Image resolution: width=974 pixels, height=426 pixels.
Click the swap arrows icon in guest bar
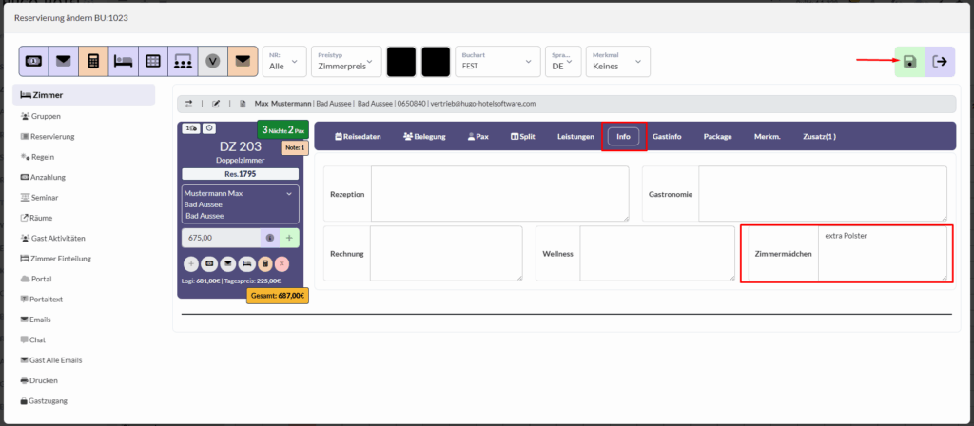click(x=188, y=103)
